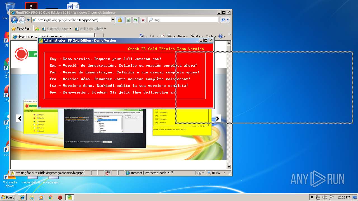The width and height of the screenshot is (358, 201).
Task: Open FS console window system menu icon
Action: click(41, 40)
